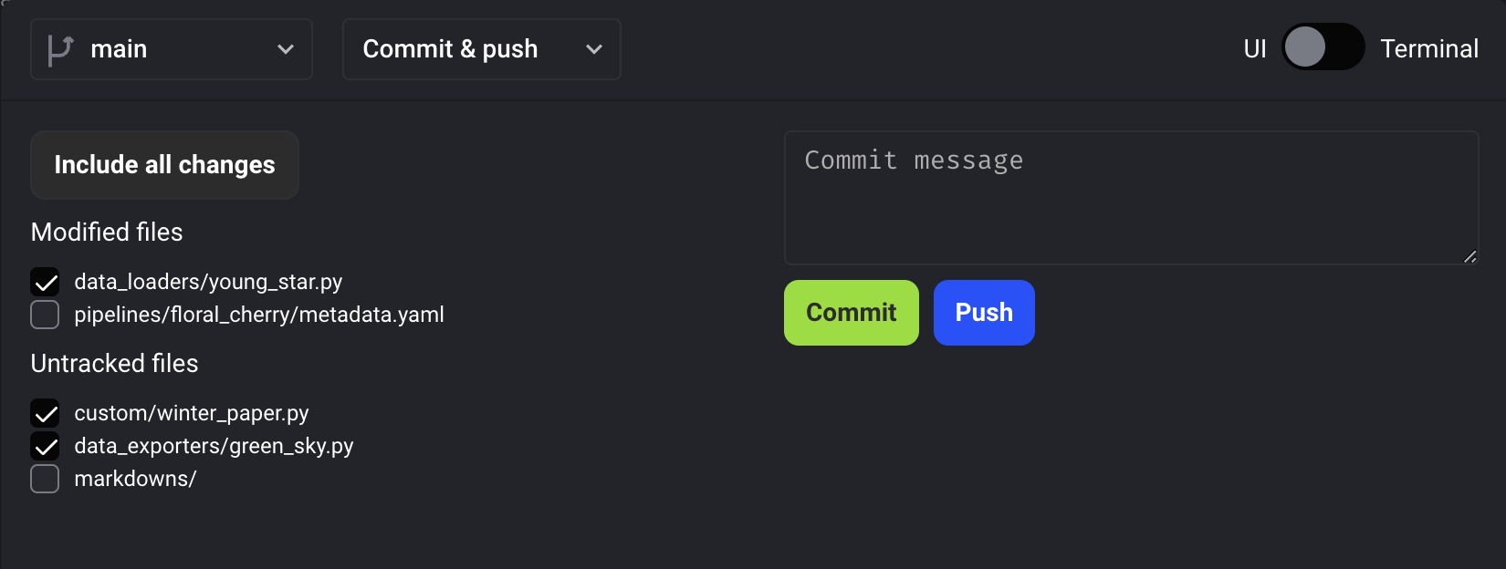This screenshot has width=1506, height=569.
Task: Select the data_loaders/young_star.py file name
Action: coord(208,282)
